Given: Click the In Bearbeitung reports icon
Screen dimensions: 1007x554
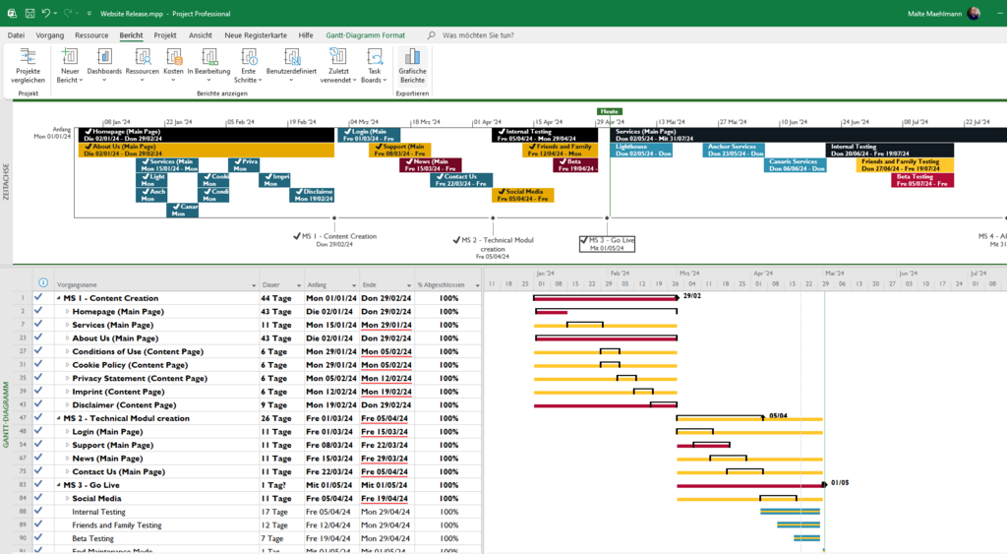Looking at the screenshot, I should tap(208, 65).
